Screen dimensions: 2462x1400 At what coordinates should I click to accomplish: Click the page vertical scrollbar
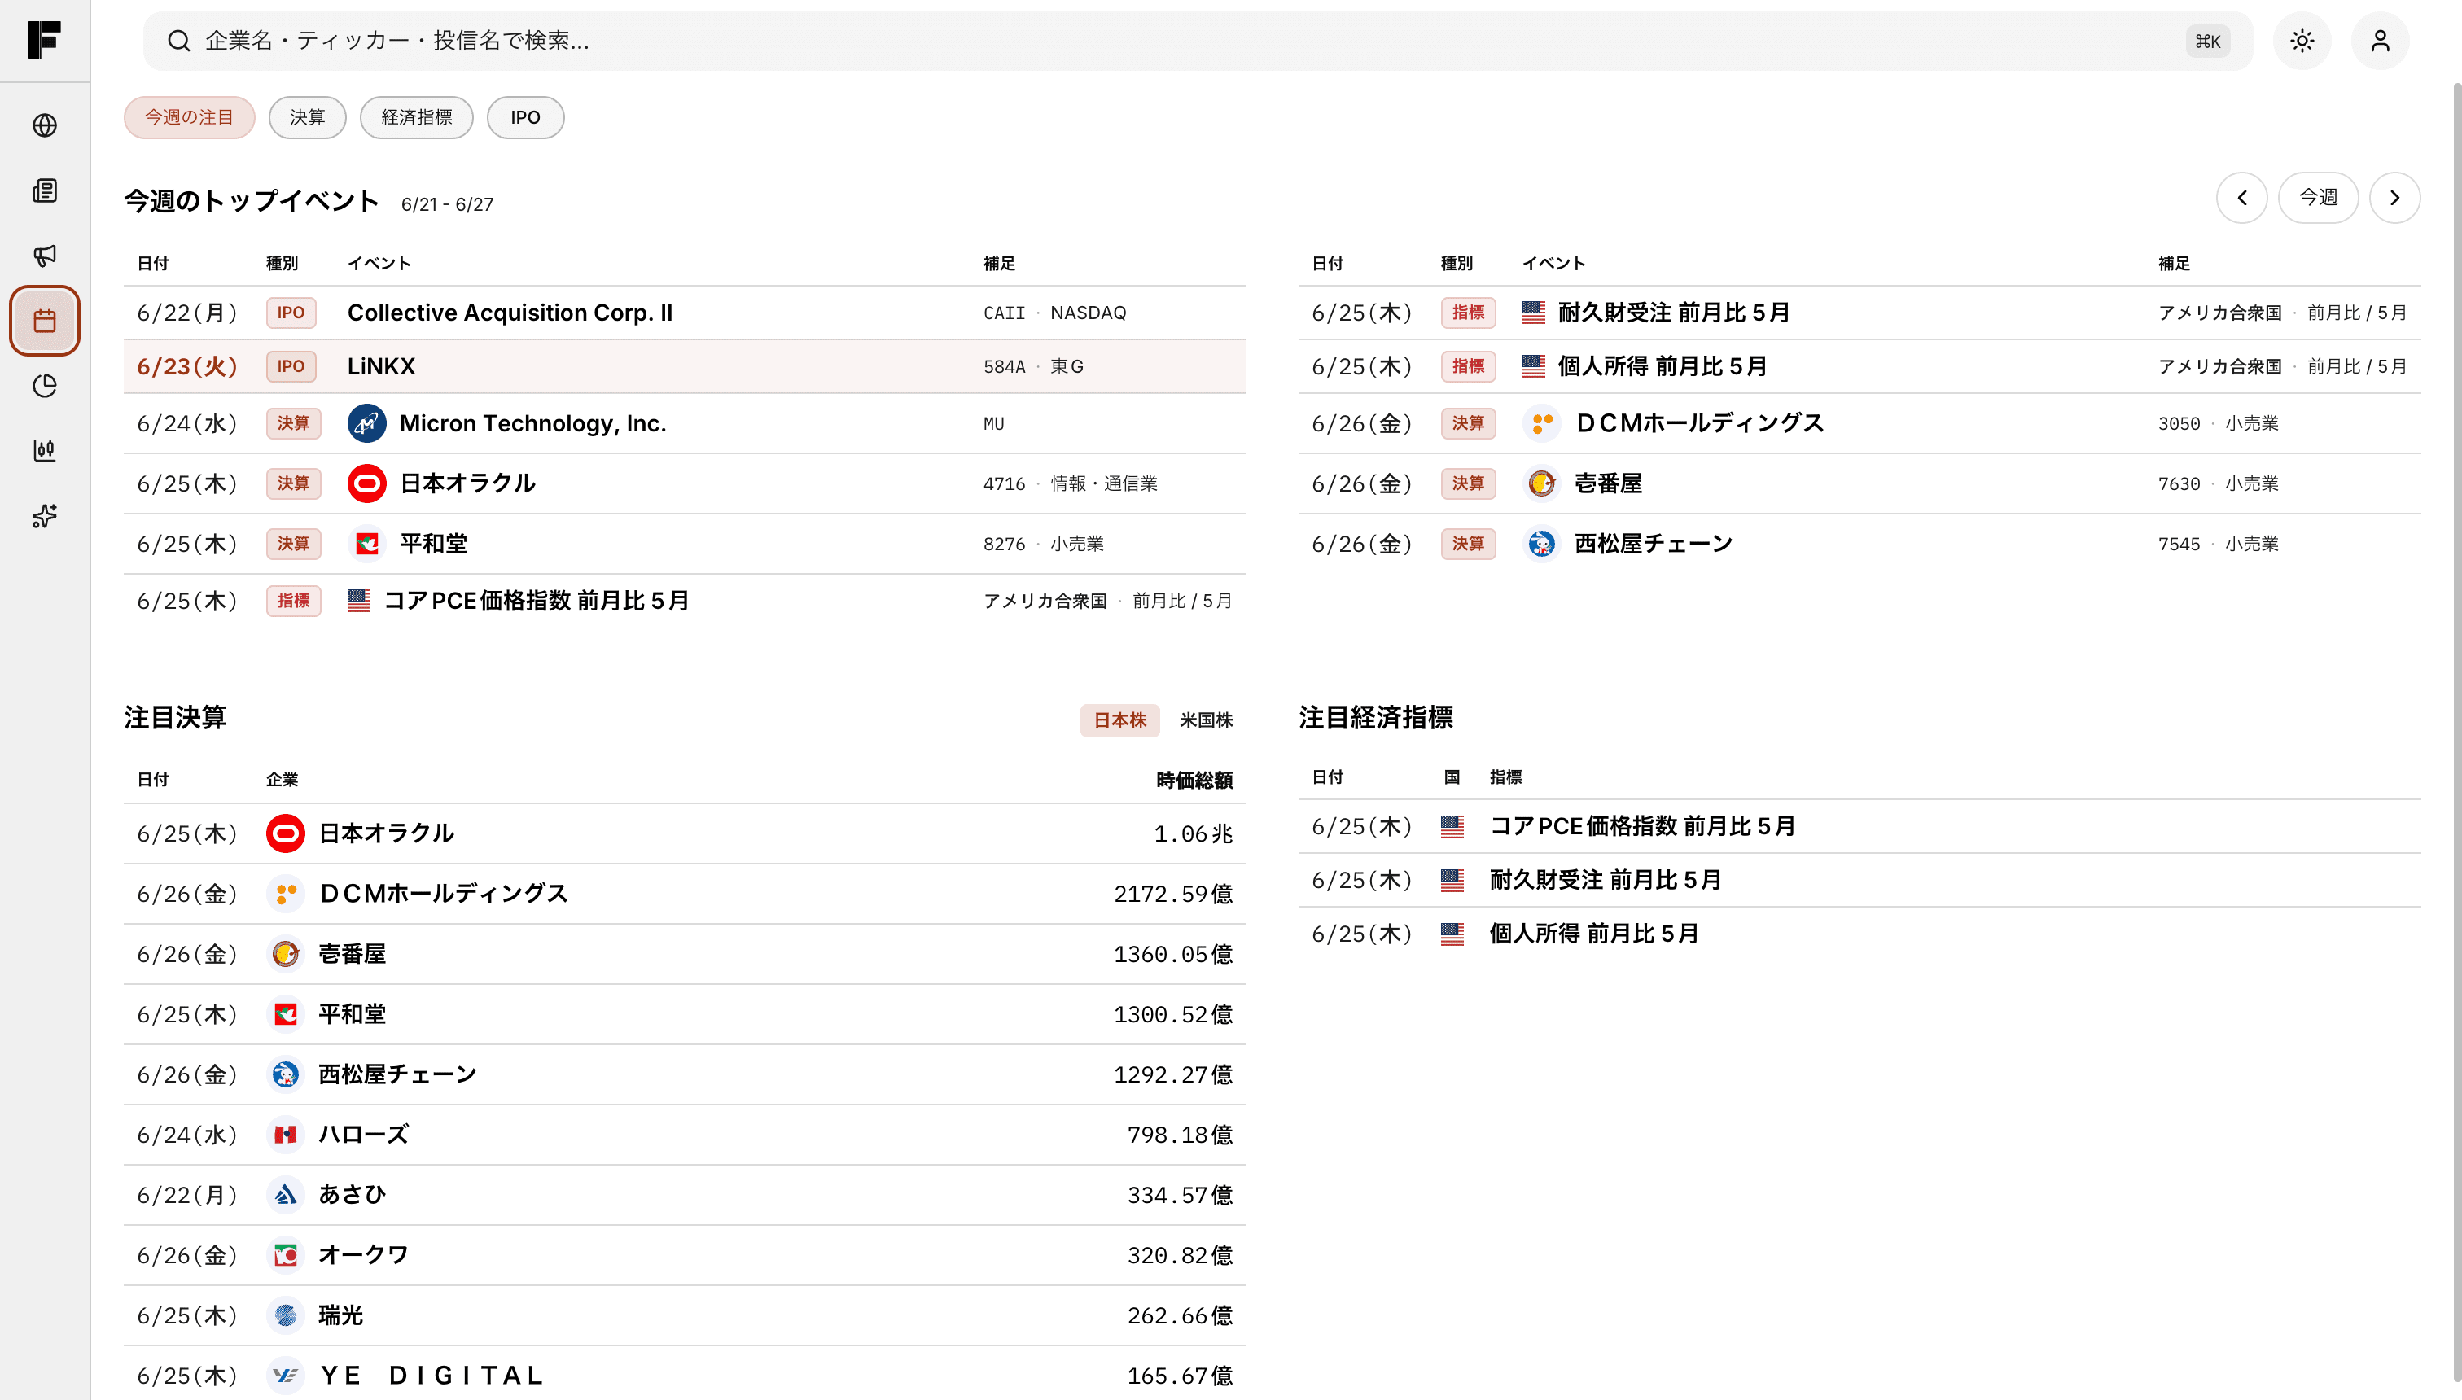point(2456,731)
